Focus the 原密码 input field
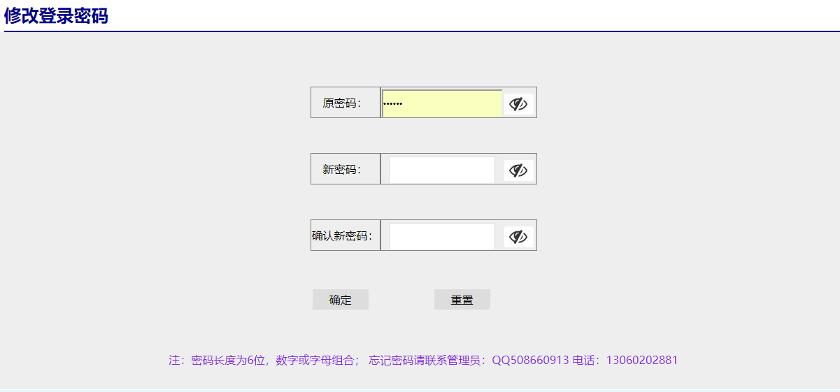The height and width of the screenshot is (392, 840). 442,104
